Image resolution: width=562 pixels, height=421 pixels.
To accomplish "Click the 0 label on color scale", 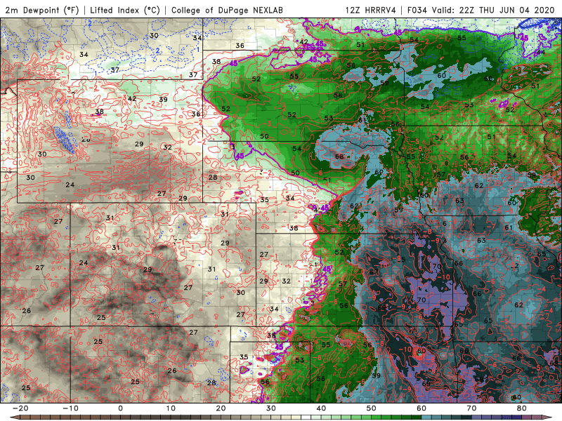I will (x=120, y=408).
